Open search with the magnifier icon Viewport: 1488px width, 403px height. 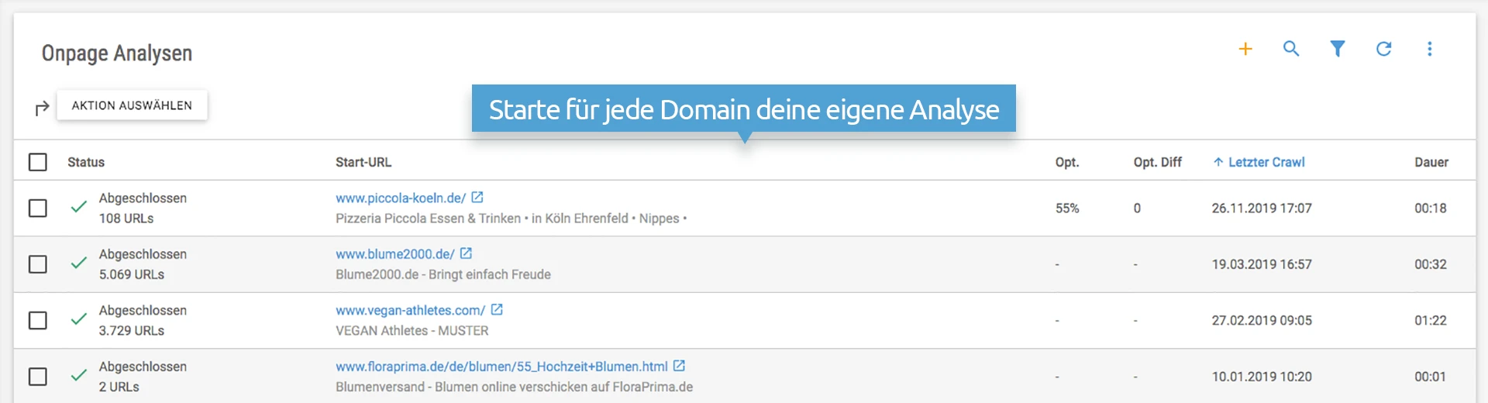point(1291,49)
